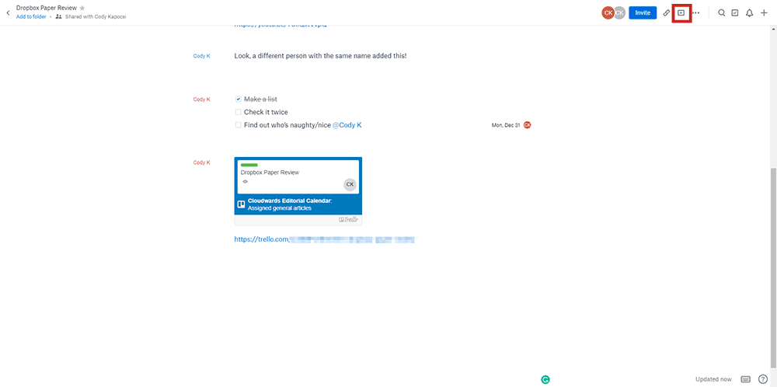777x387 pixels.
Task: Open the https://trello.com link
Action: pyautogui.click(x=325, y=239)
